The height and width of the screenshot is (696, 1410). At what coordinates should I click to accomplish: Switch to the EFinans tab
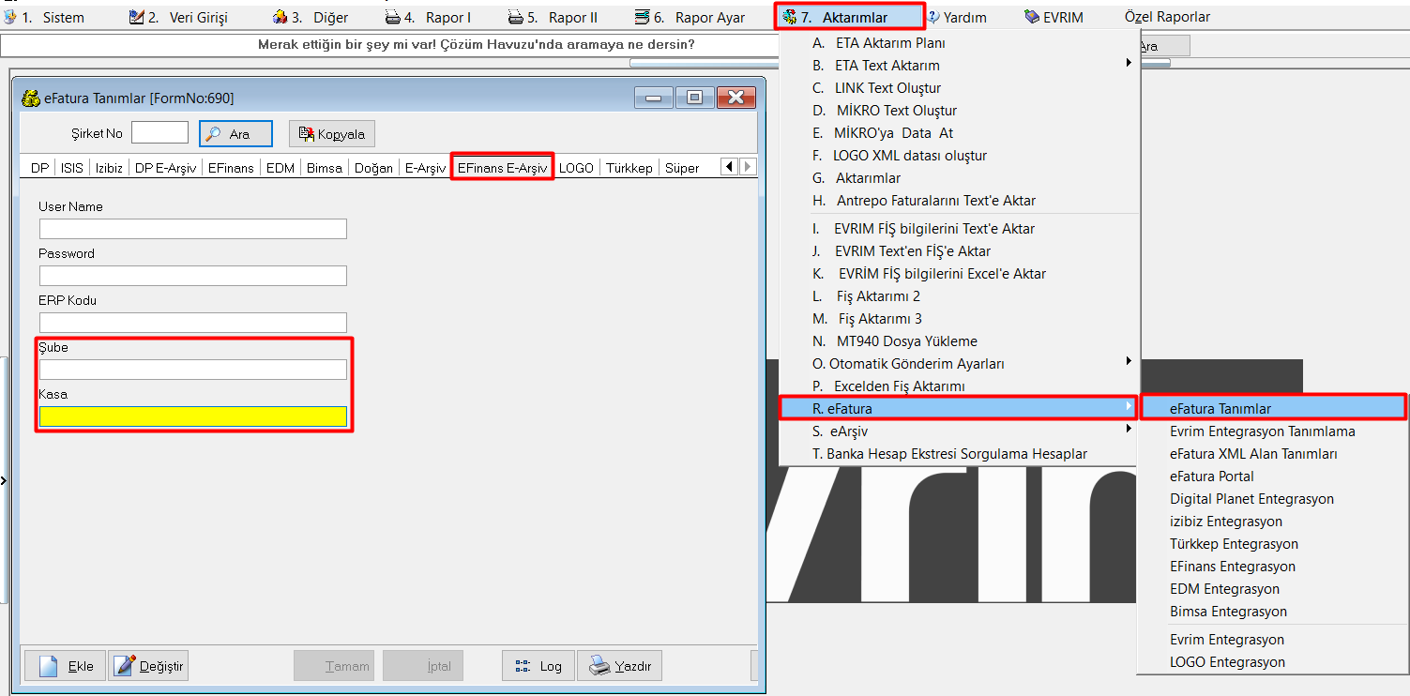tap(231, 168)
